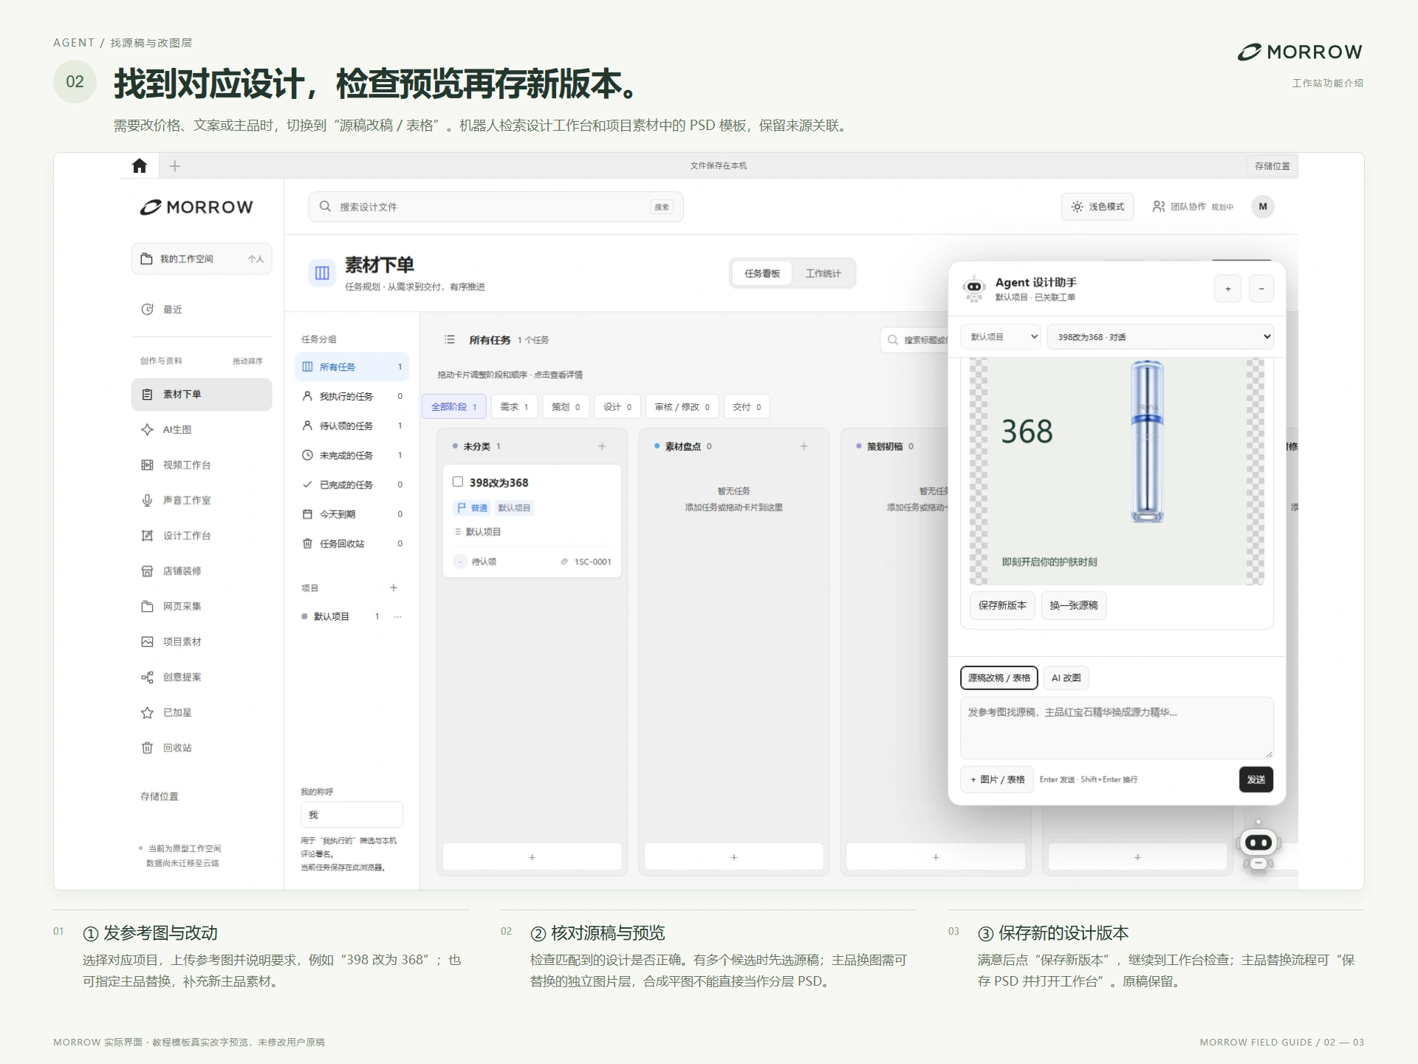The image size is (1418, 1064).
Task: Click the plus button in Agent panel header
Action: tap(1227, 289)
